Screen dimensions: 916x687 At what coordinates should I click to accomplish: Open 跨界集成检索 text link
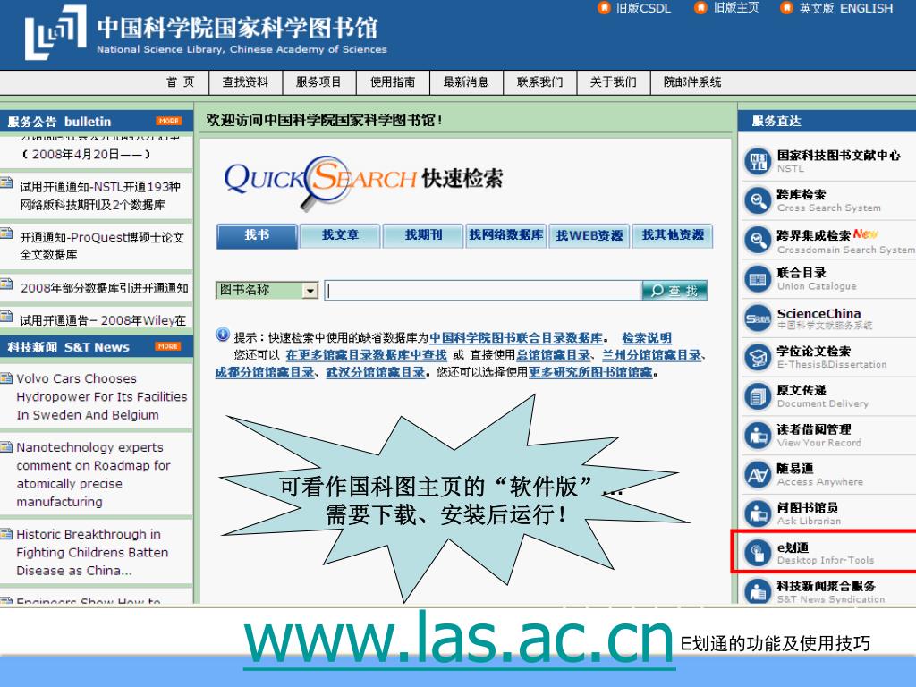tap(813, 235)
